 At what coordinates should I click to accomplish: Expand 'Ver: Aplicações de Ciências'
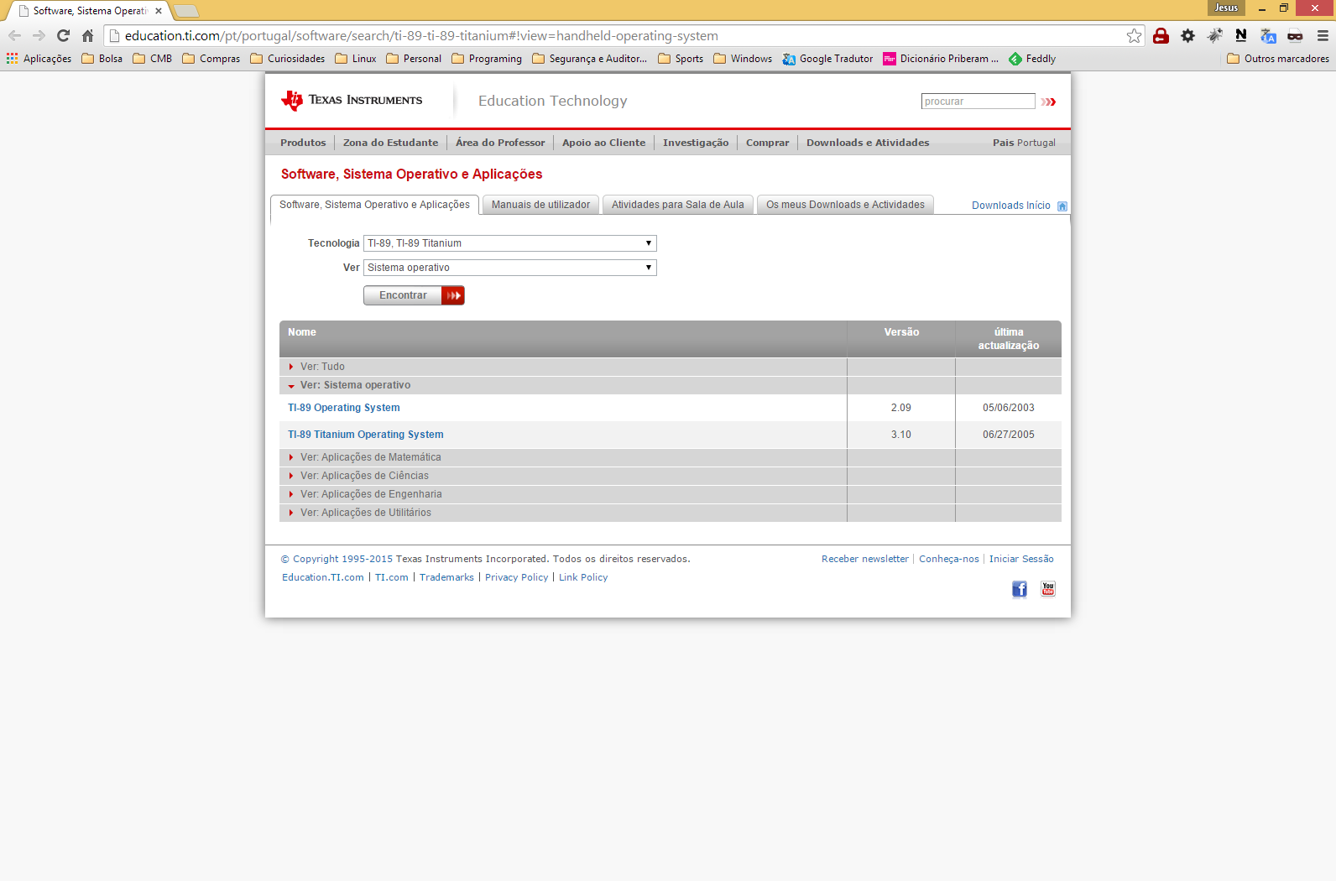click(563, 476)
